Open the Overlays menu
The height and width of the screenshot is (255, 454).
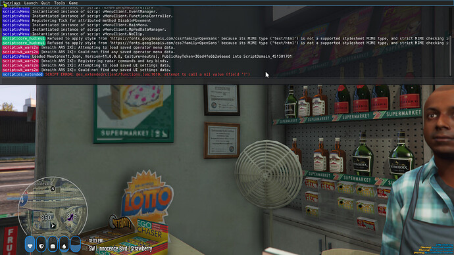pos(12,3)
